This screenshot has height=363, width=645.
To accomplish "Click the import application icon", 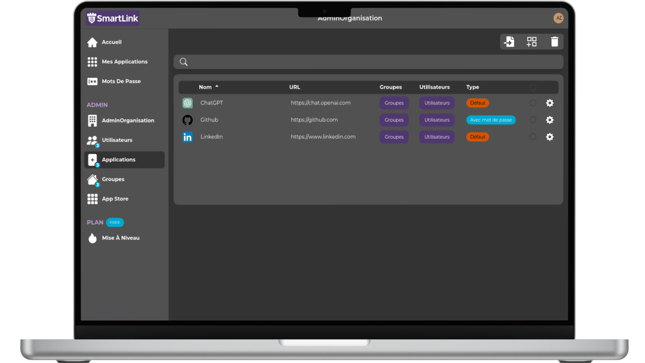I will pos(509,42).
